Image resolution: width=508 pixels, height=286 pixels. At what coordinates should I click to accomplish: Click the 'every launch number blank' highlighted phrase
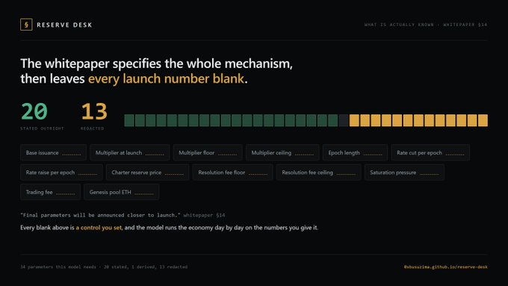(x=166, y=78)
